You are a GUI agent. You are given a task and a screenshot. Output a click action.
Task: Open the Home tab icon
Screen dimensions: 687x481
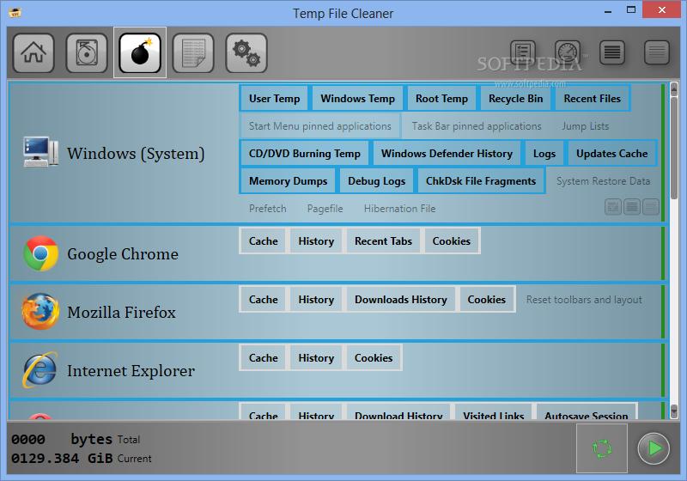click(x=33, y=53)
